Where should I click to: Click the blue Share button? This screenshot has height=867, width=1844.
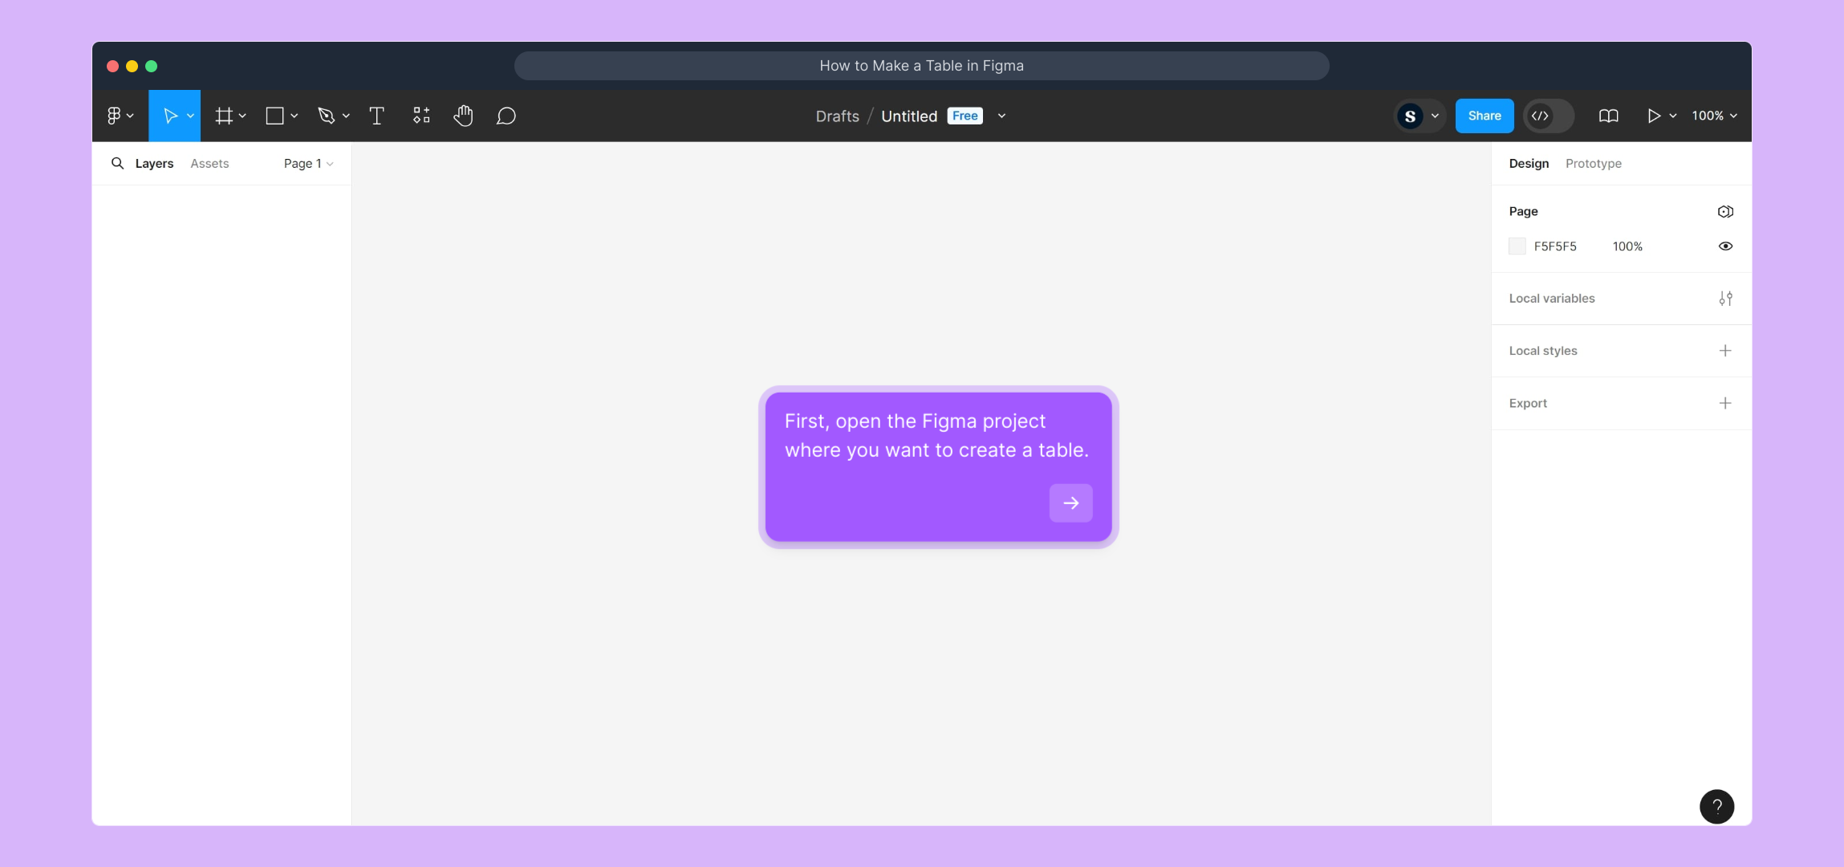(1484, 116)
